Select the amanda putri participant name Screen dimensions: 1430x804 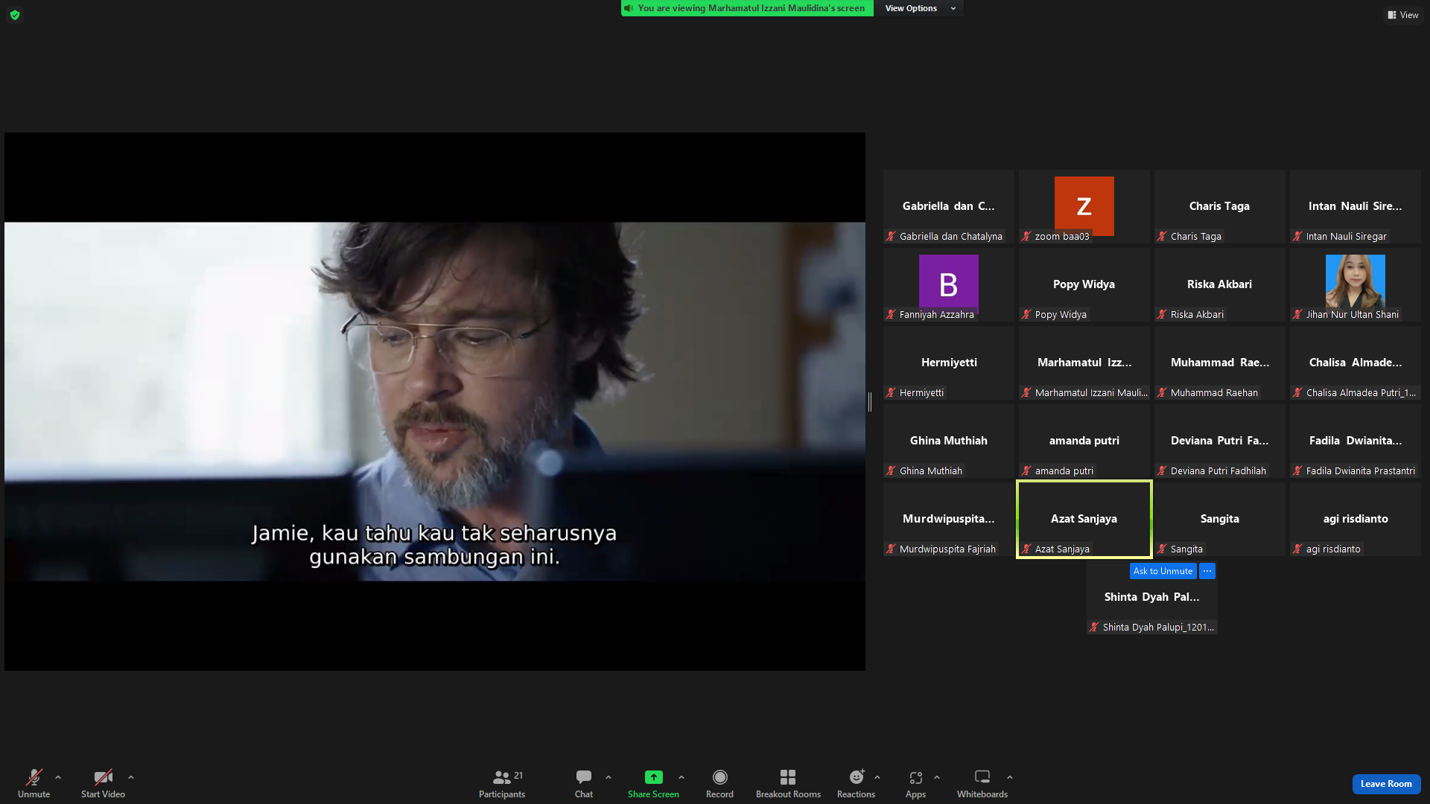1084,441
